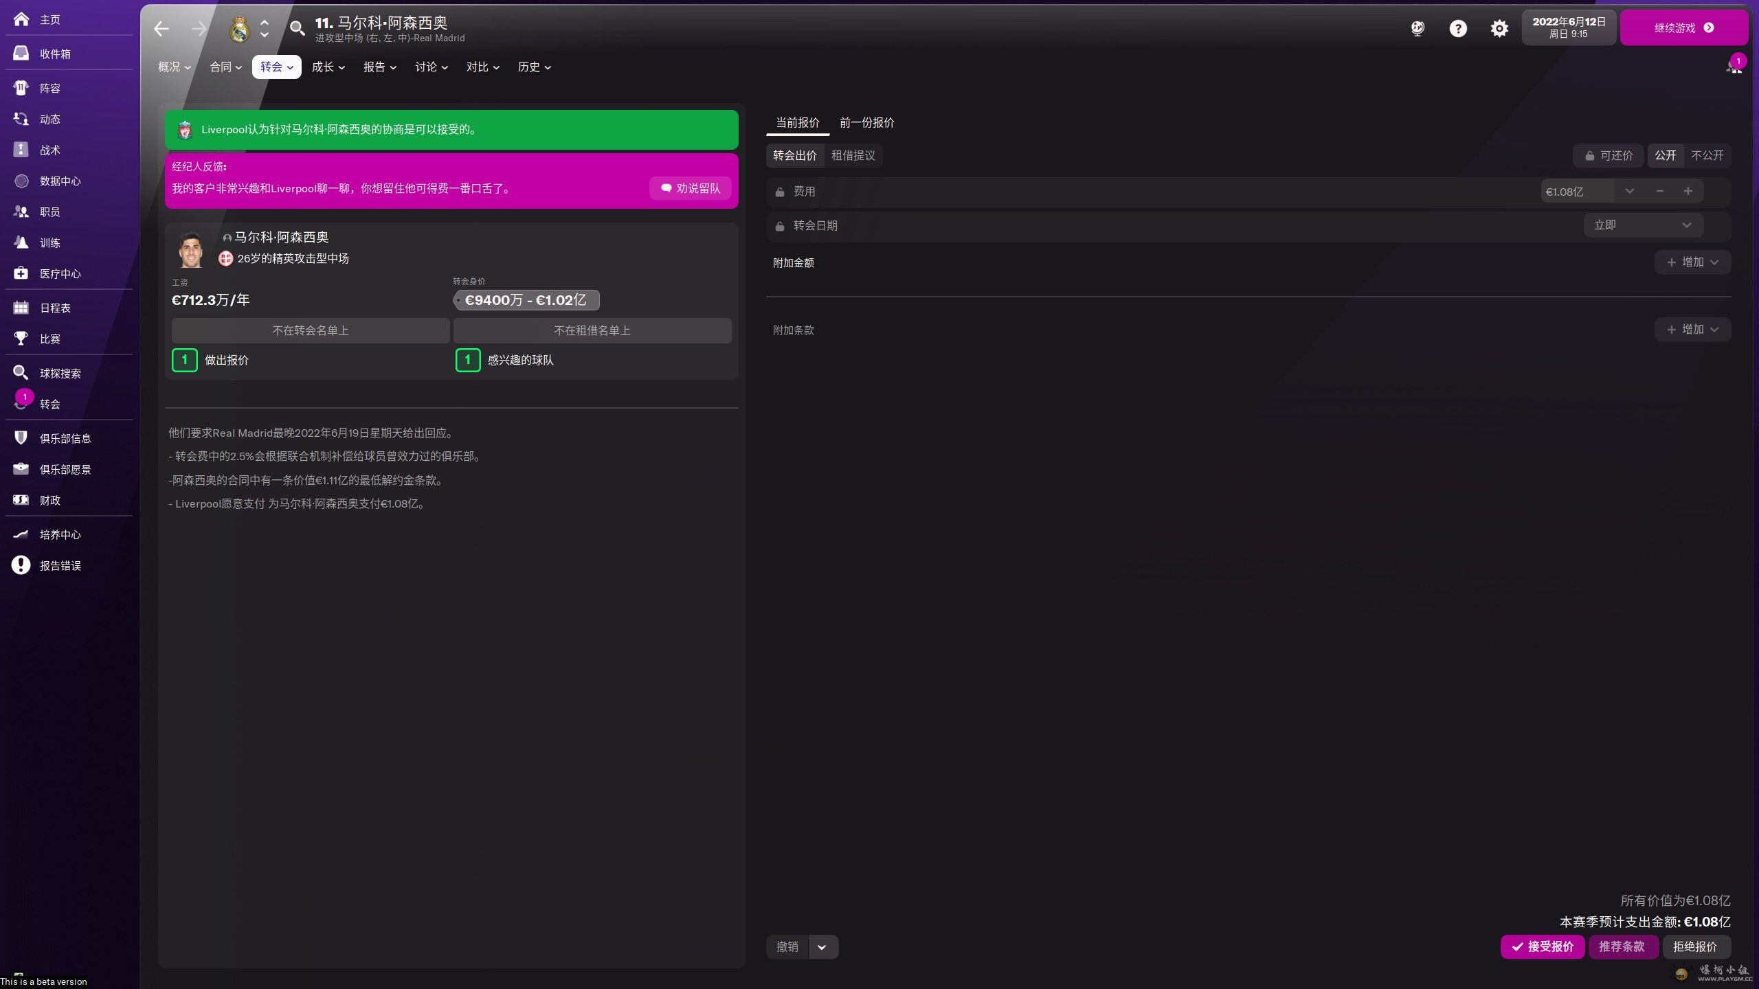
Task: Go forward with the right arrow
Action: click(x=199, y=29)
